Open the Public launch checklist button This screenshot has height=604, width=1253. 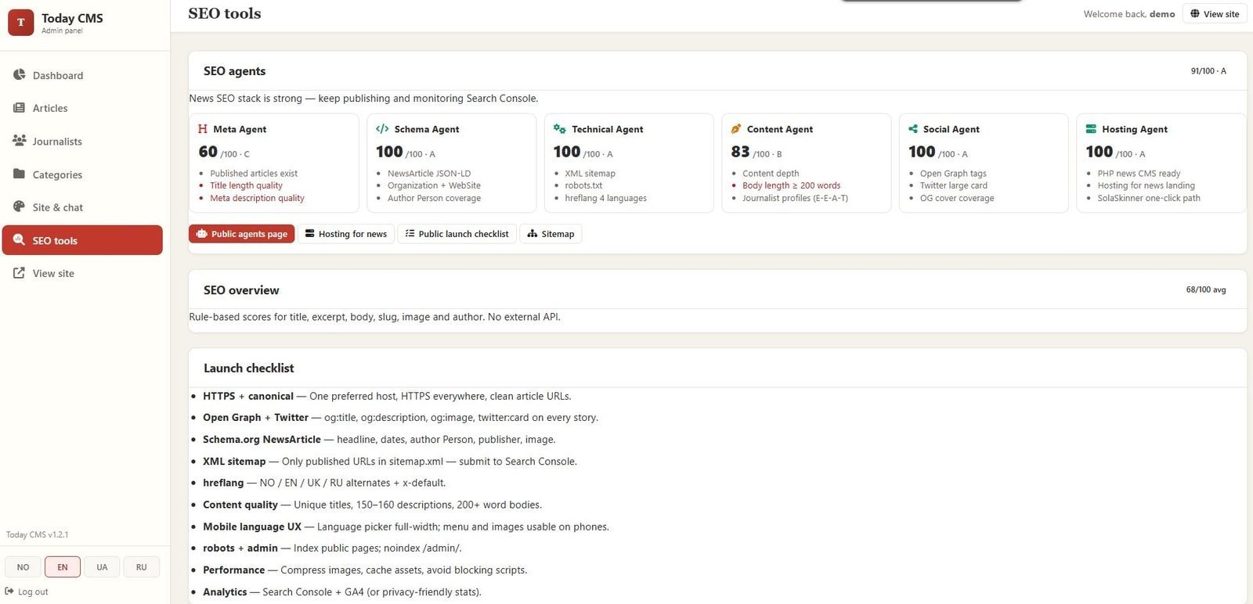pyautogui.click(x=457, y=234)
